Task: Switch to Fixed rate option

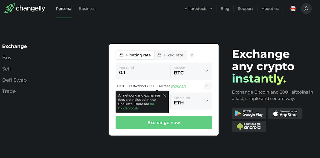Action: click(x=170, y=55)
